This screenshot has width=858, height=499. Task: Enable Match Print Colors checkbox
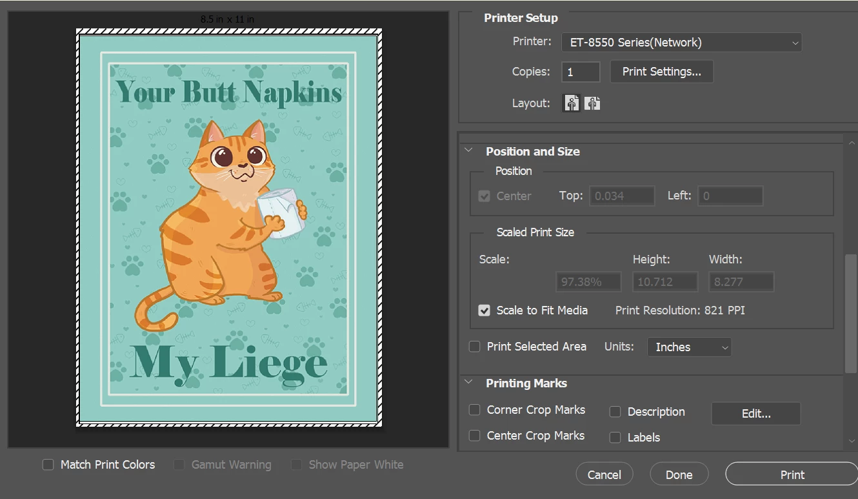(x=48, y=465)
